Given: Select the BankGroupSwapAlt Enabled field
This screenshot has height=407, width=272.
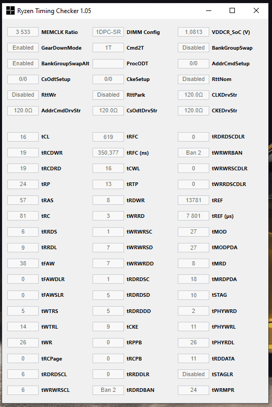Looking at the screenshot, I should tap(23, 63).
